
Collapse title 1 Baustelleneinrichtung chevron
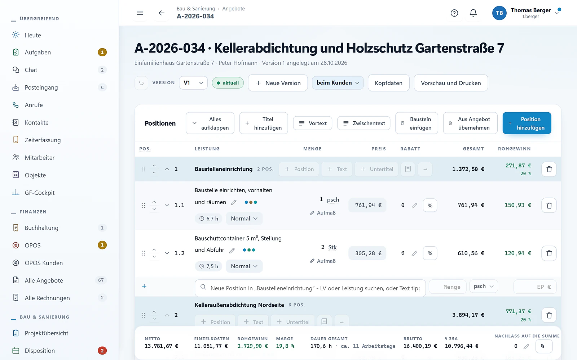pos(167,169)
